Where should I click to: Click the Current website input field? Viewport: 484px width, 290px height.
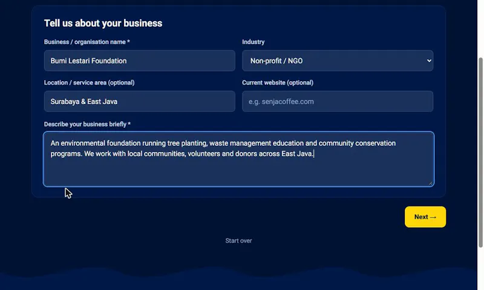click(x=338, y=101)
